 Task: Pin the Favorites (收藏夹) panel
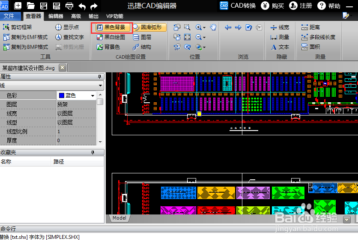coord(92,152)
